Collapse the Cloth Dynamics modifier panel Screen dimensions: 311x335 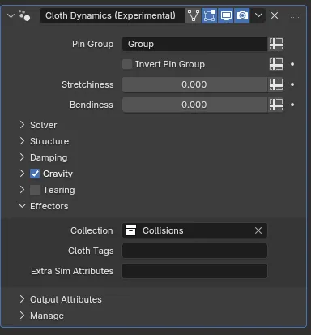[11, 15]
